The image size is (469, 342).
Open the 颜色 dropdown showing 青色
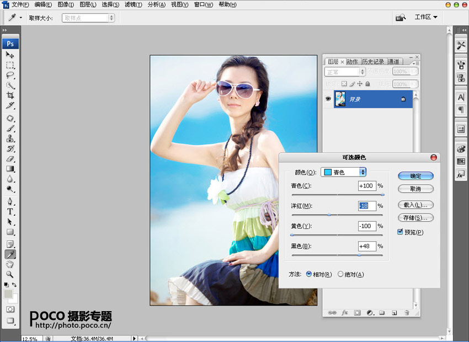click(x=343, y=172)
